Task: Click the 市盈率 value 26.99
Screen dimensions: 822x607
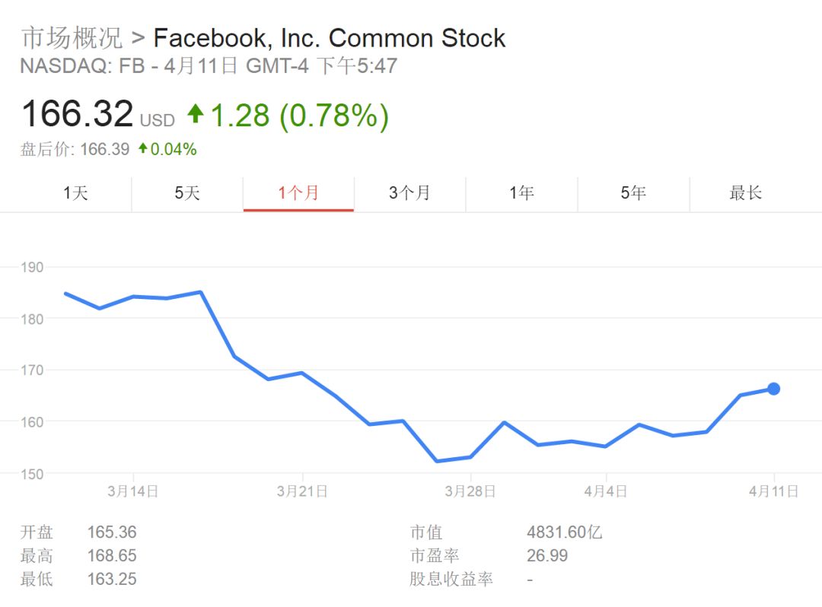Action: coord(547,556)
